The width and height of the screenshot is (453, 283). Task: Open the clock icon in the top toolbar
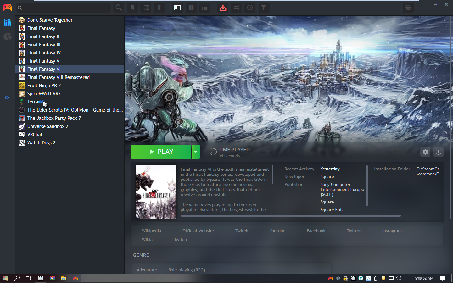click(250, 8)
